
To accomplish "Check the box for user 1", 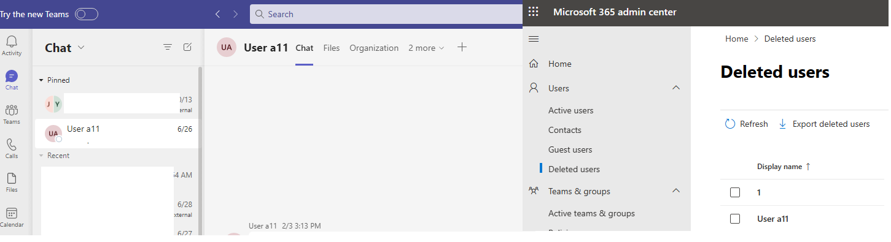I will click(x=735, y=192).
